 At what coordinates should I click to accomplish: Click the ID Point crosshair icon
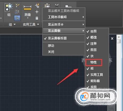pos(37,12)
